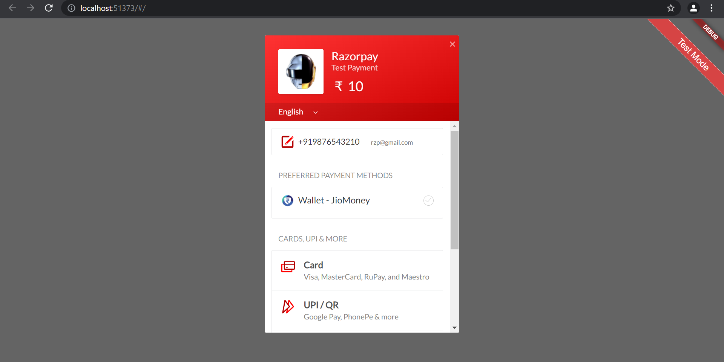This screenshot has width=724, height=362.
Task: Choose the Card payment method
Action: [357, 270]
